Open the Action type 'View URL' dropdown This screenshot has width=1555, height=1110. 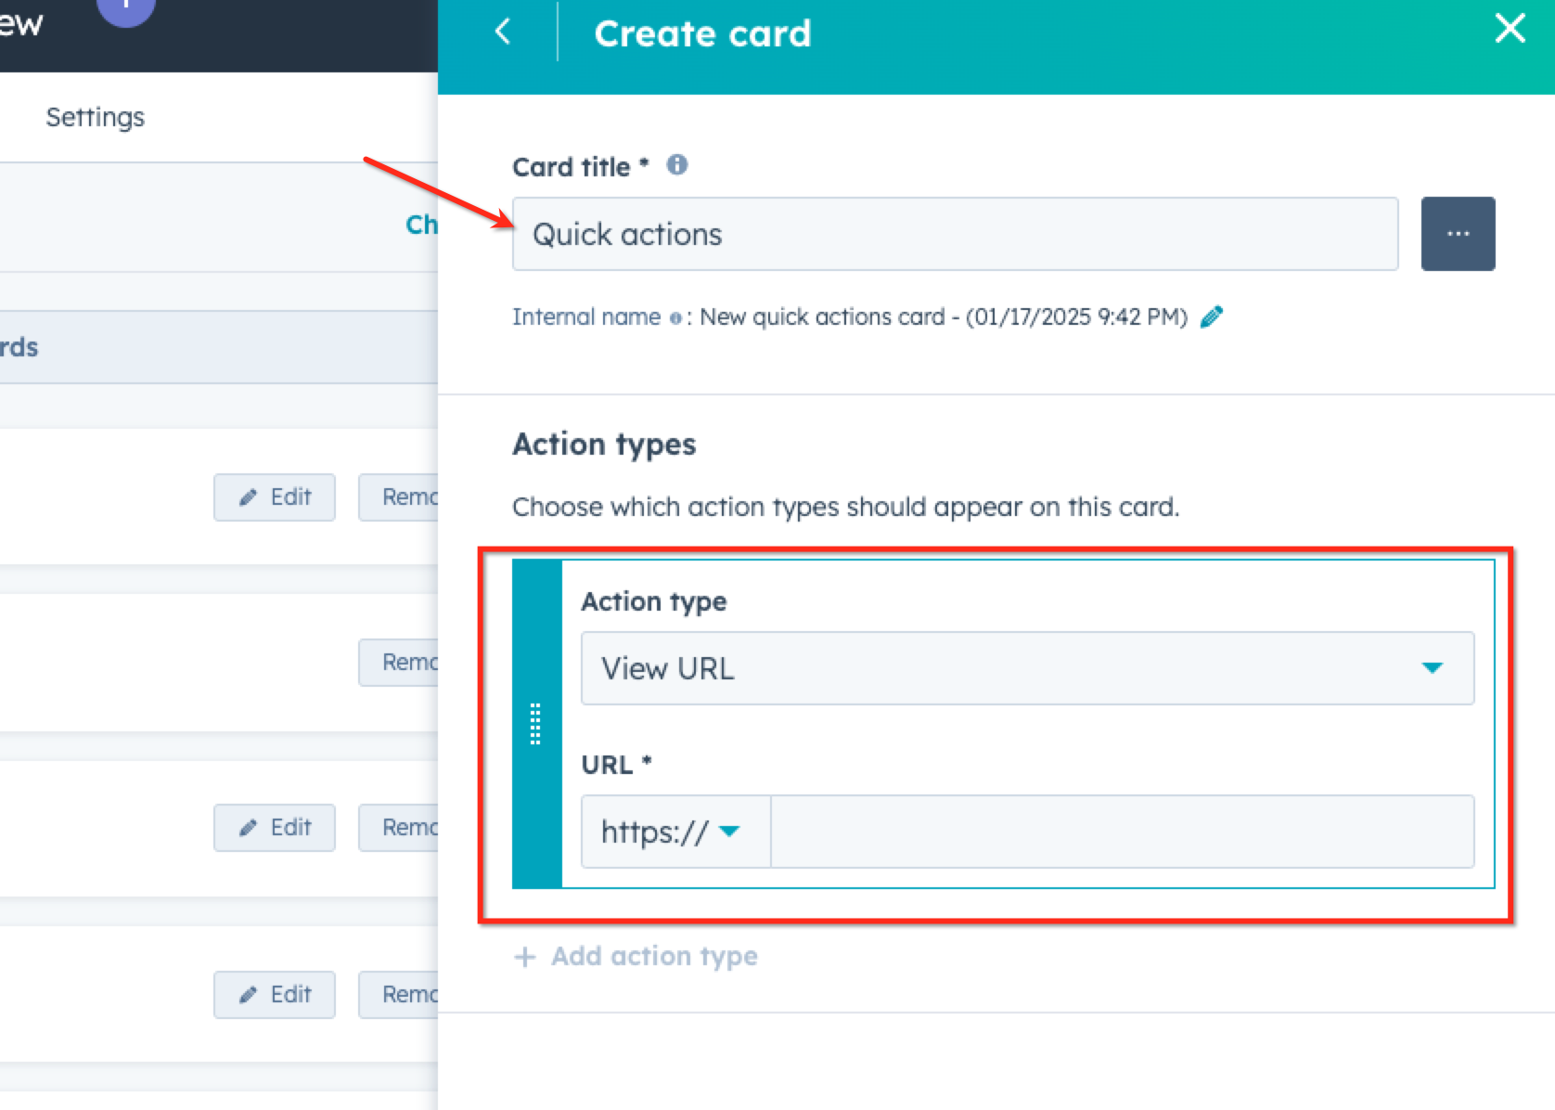(1026, 668)
